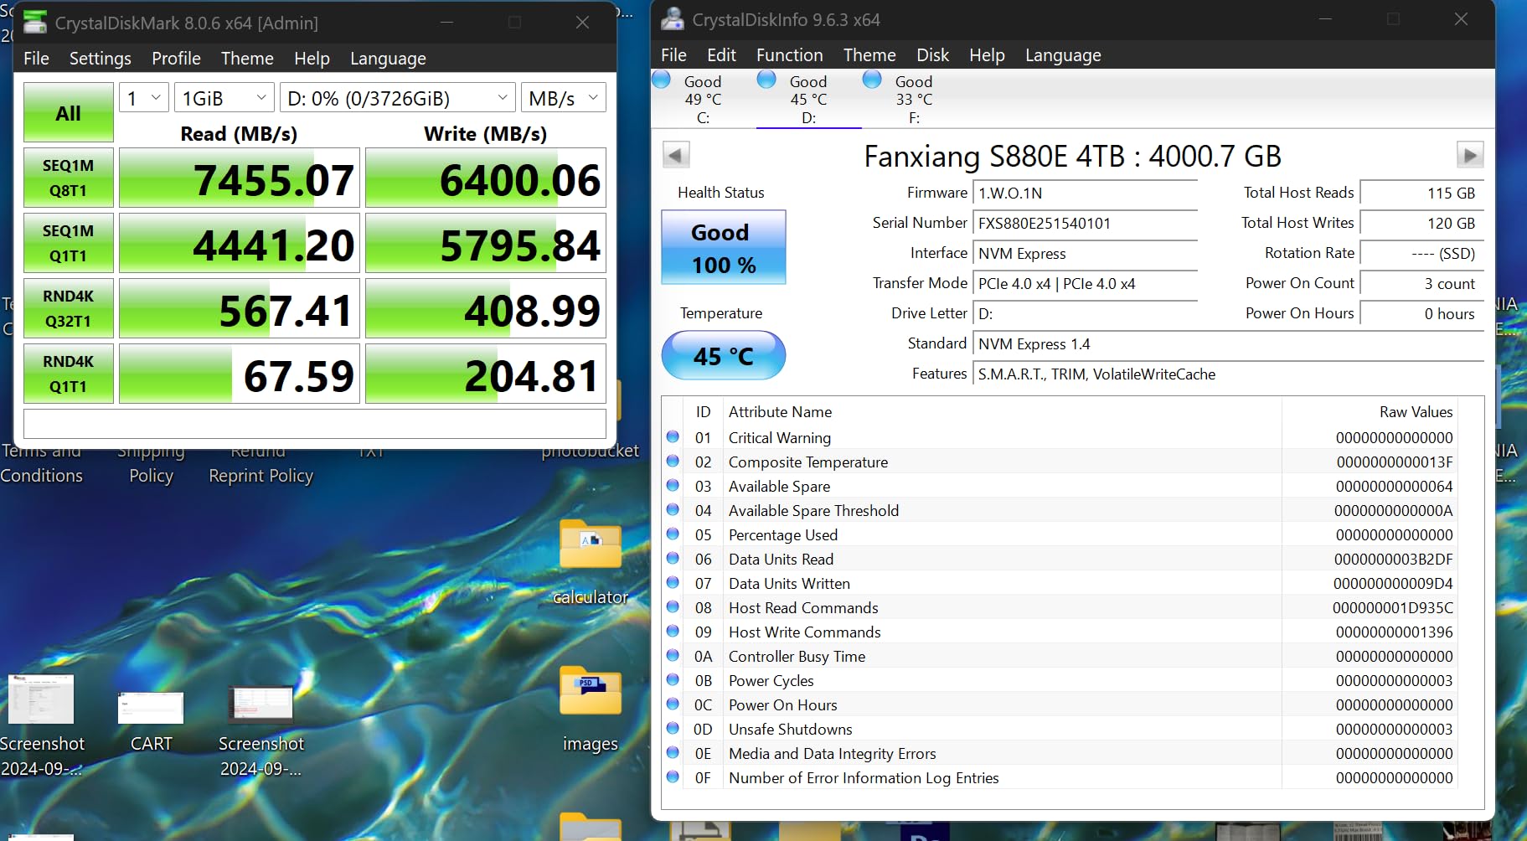Click the left disk navigation arrow in CrystalDiskInfo
The width and height of the screenshot is (1527, 841).
(675, 155)
